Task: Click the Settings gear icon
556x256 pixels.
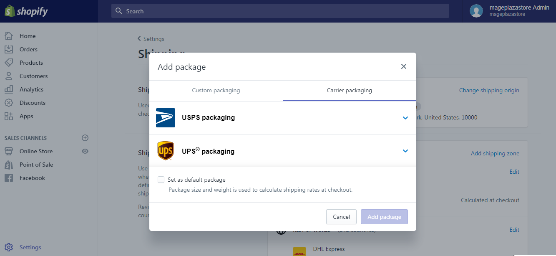Action: tap(9, 247)
